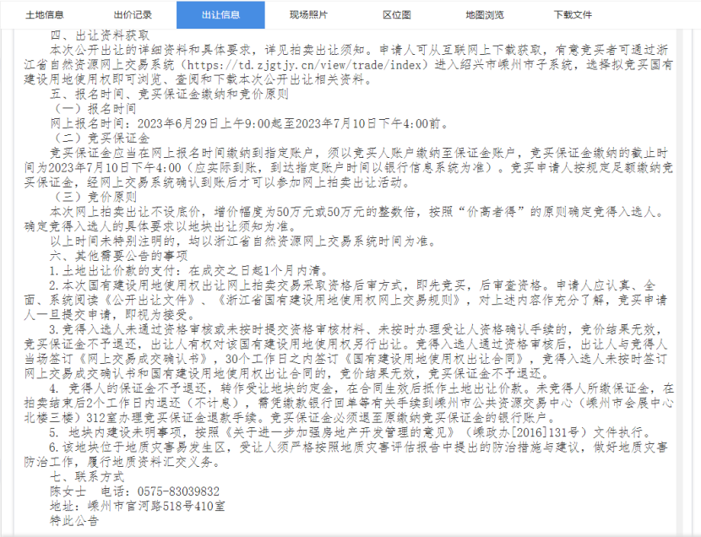Click the 七、联系方式 heading

[x=87, y=476]
